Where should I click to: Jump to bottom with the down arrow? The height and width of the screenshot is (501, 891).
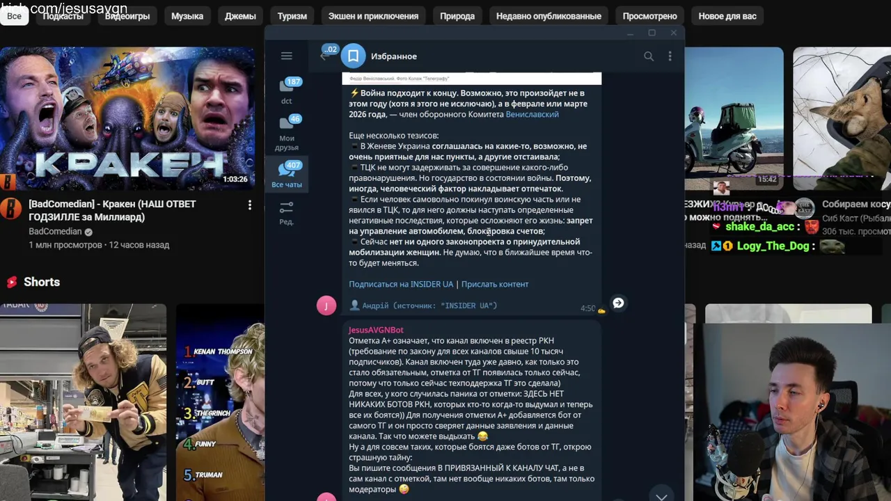pyautogui.click(x=661, y=495)
